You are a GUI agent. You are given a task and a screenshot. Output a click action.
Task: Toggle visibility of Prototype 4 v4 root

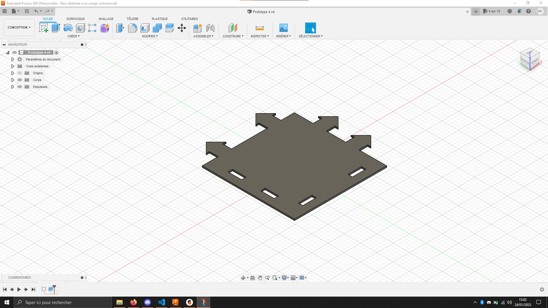point(15,52)
